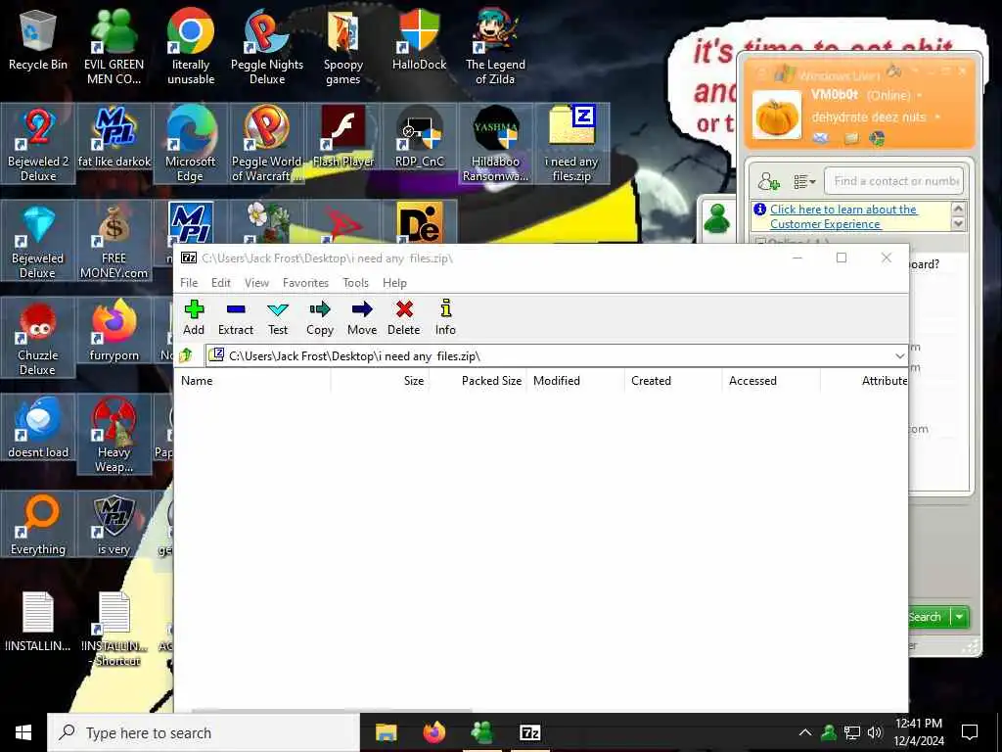
Task: Sort by Modified column header
Action: (x=575, y=381)
